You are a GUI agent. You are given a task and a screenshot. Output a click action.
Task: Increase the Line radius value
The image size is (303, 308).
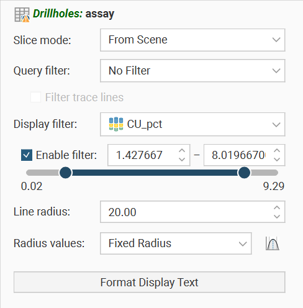[277, 207]
